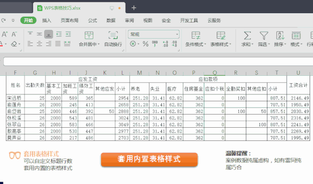Open the 页面布局 tab

click(70, 21)
